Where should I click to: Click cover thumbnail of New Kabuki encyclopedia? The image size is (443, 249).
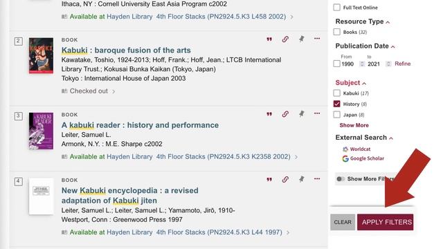coord(41,196)
